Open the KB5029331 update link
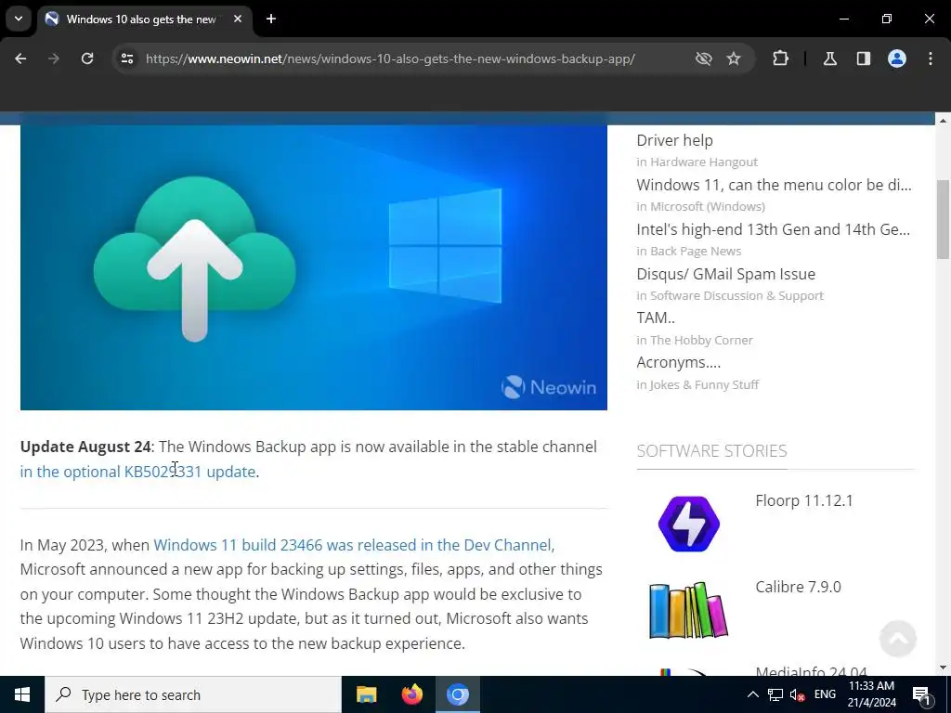This screenshot has width=951, height=713. (137, 472)
